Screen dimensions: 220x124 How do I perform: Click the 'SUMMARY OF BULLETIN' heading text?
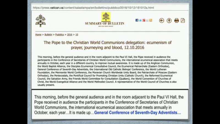click(x=105, y=24)
